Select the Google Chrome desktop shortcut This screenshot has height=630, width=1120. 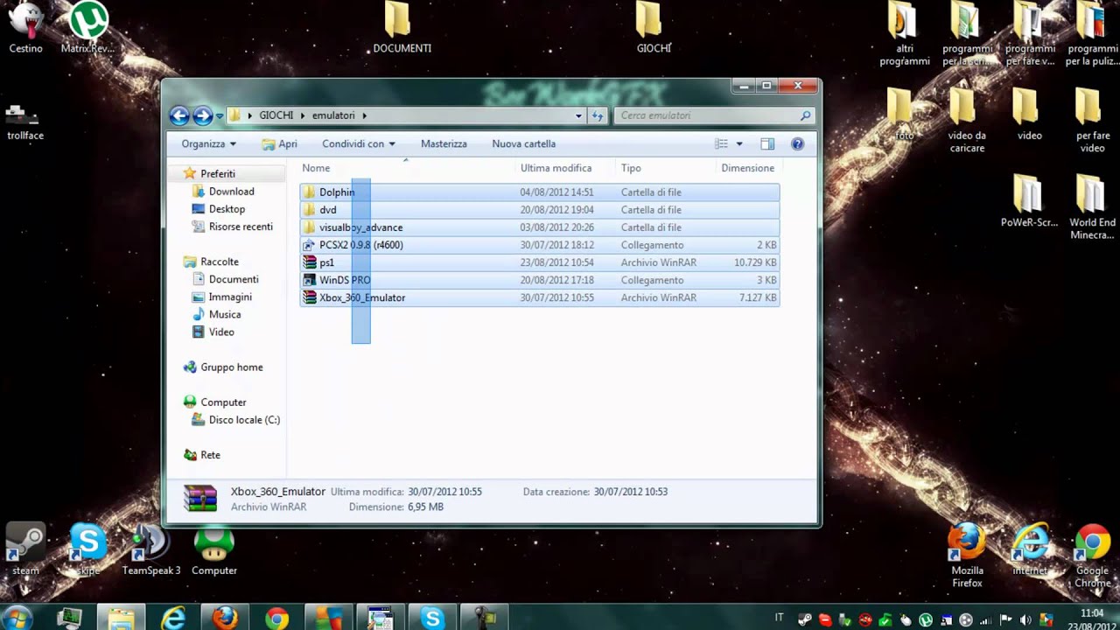click(x=1093, y=556)
